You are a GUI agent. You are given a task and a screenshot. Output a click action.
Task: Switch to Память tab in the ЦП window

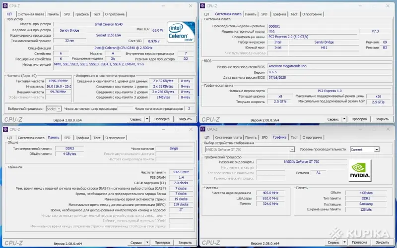[53, 14]
